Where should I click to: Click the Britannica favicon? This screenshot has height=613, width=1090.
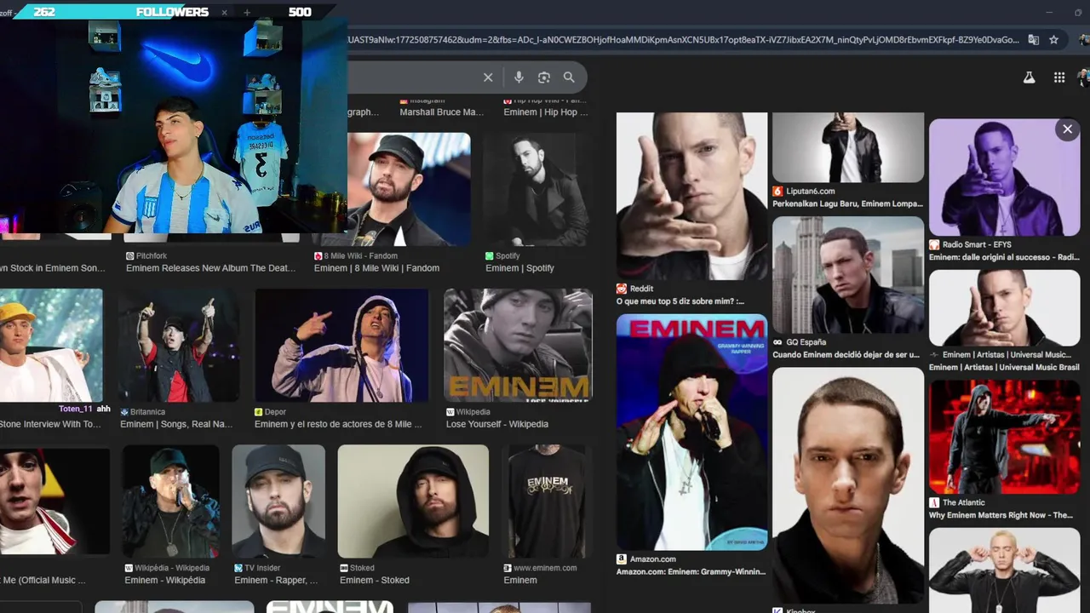click(124, 412)
